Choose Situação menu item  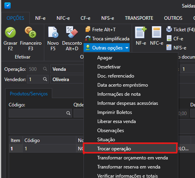tap(131, 140)
